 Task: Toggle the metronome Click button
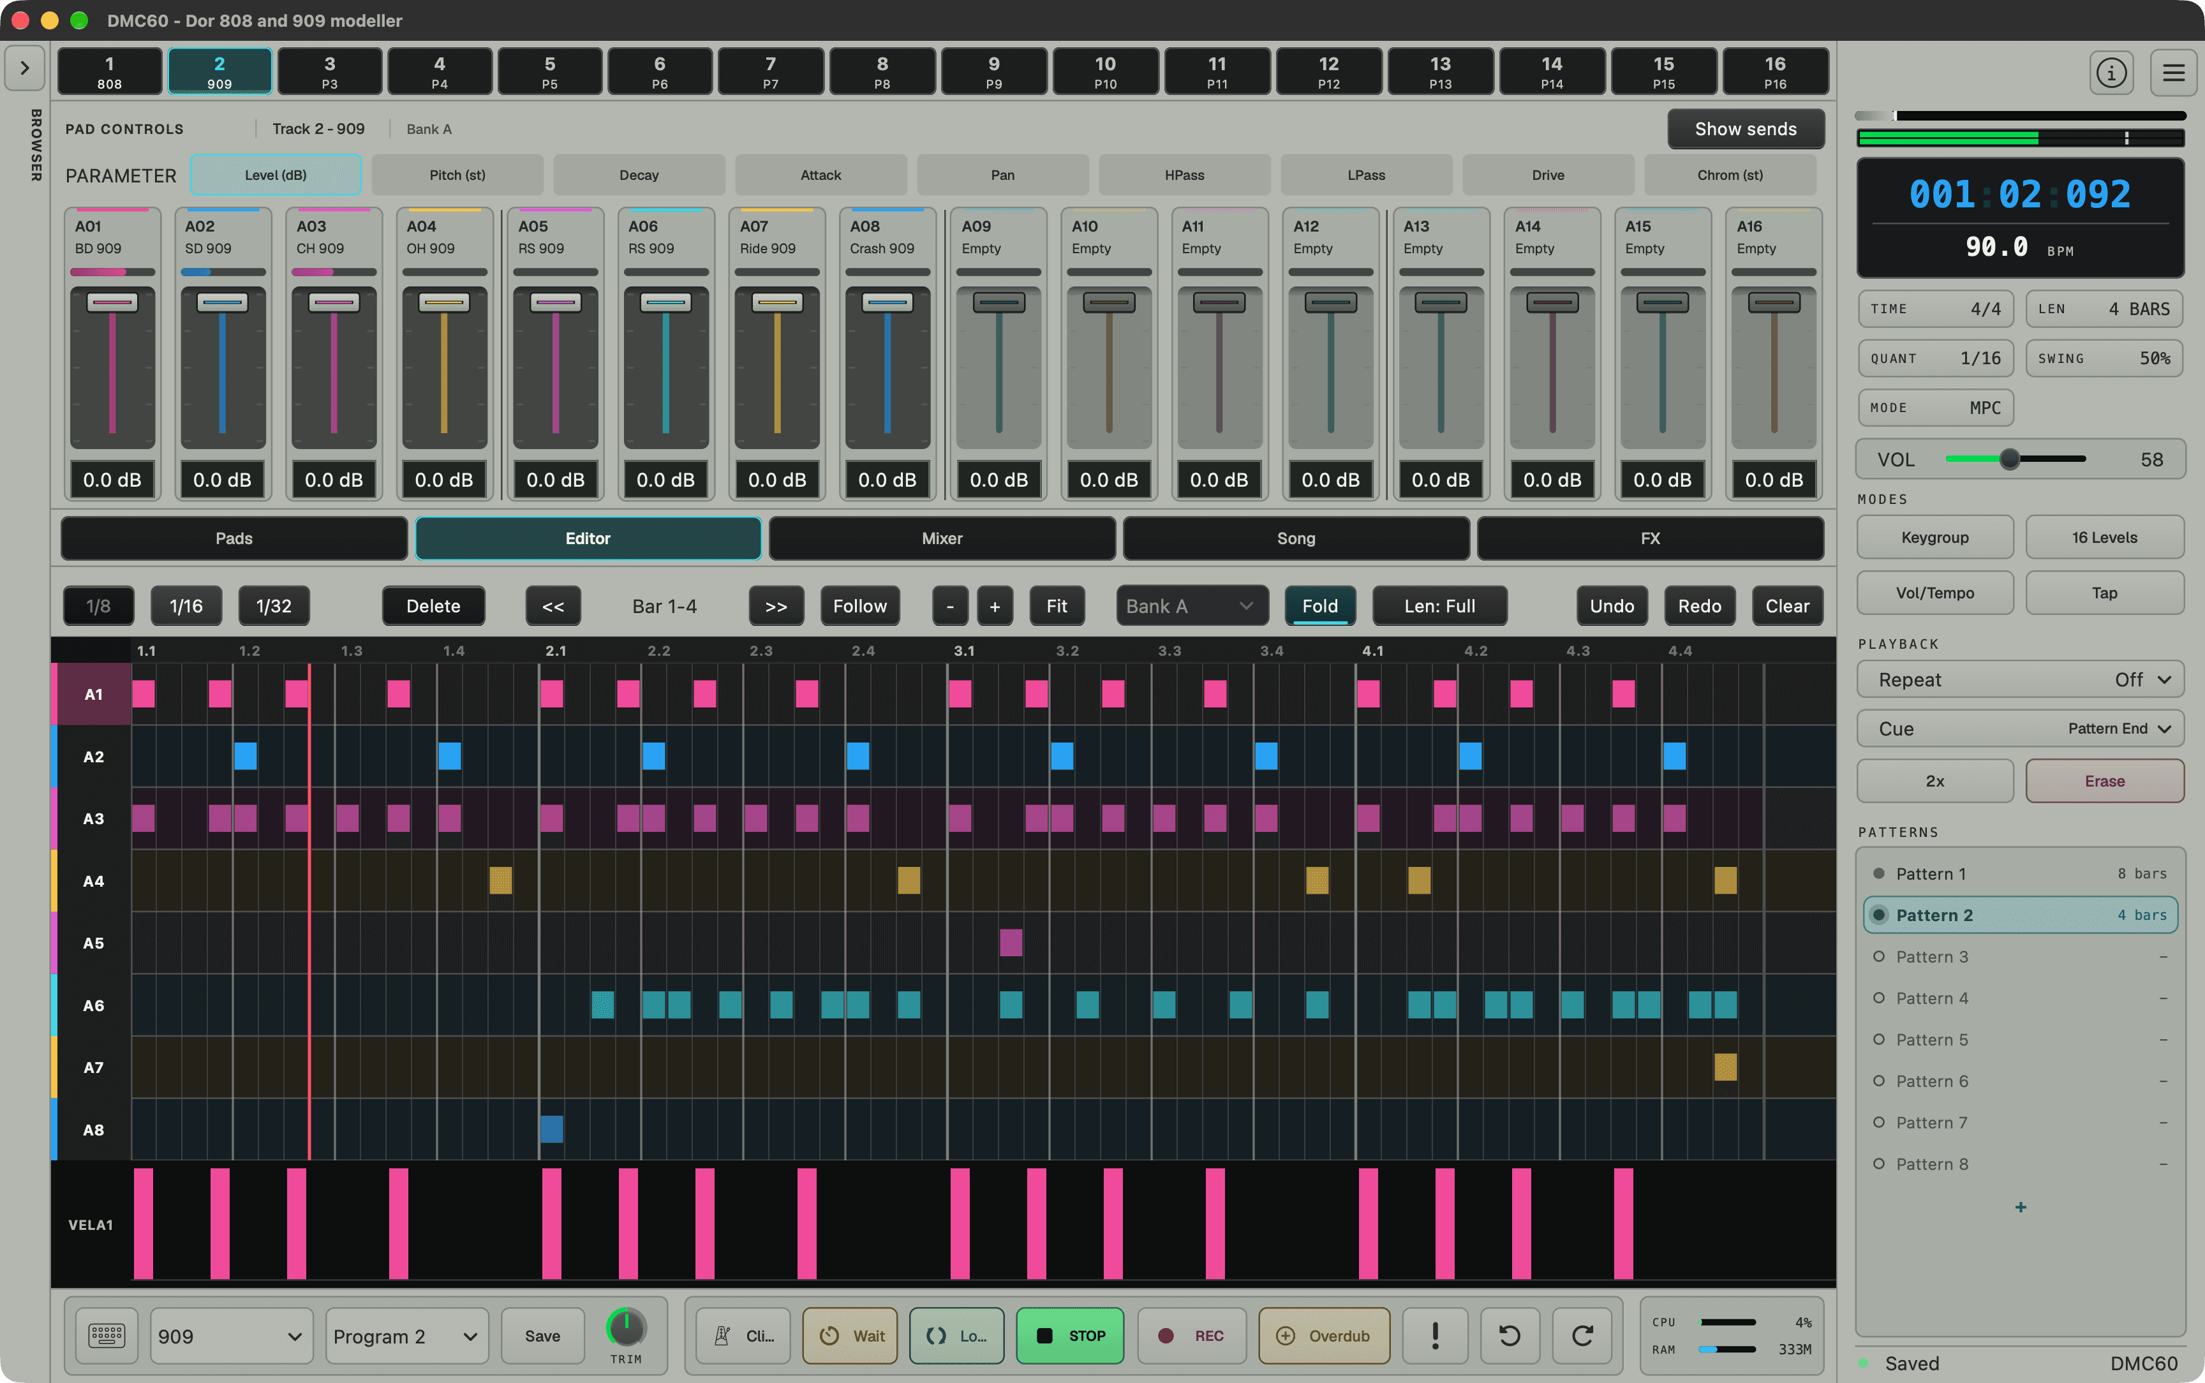[x=743, y=1335]
